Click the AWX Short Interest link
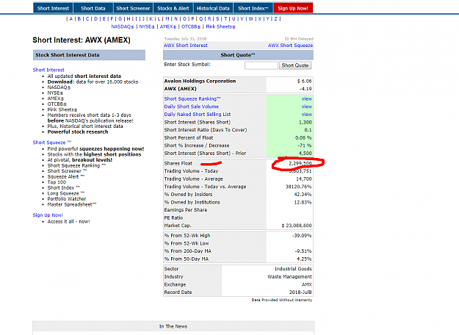Image resolution: width=459 pixels, height=335 pixels. [186, 46]
